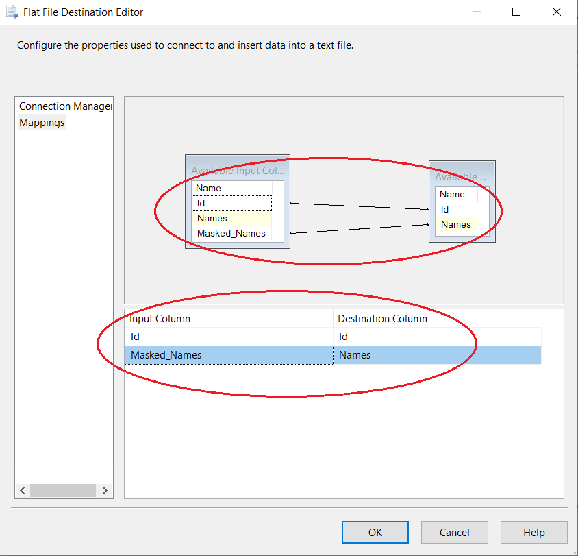Select Id in Available Destination Columns box
Image resolution: width=578 pixels, height=556 pixels.
click(455, 209)
